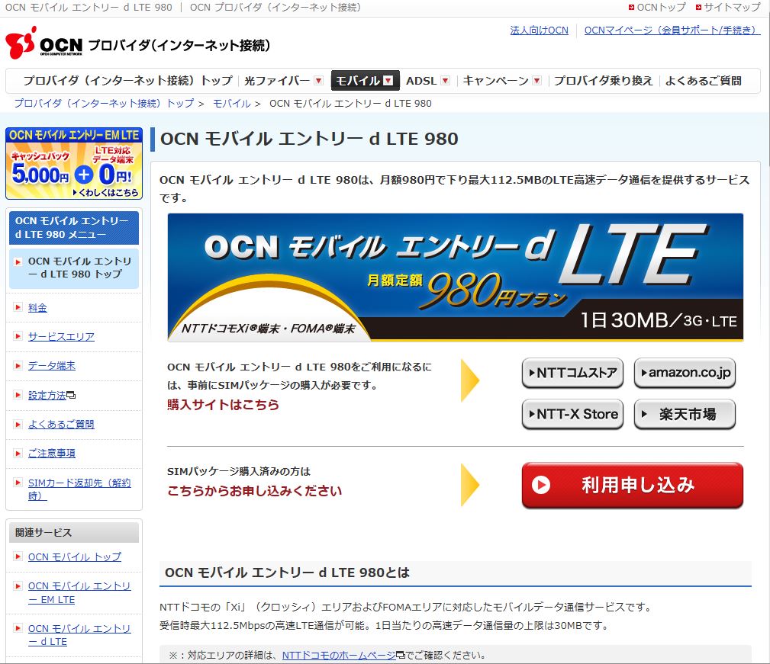Open the 料金 sidebar link
This screenshot has width=770, height=664.
click(x=37, y=307)
